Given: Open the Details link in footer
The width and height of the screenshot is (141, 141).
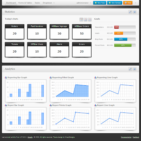Looking at the screenshot, I should coord(30,137).
